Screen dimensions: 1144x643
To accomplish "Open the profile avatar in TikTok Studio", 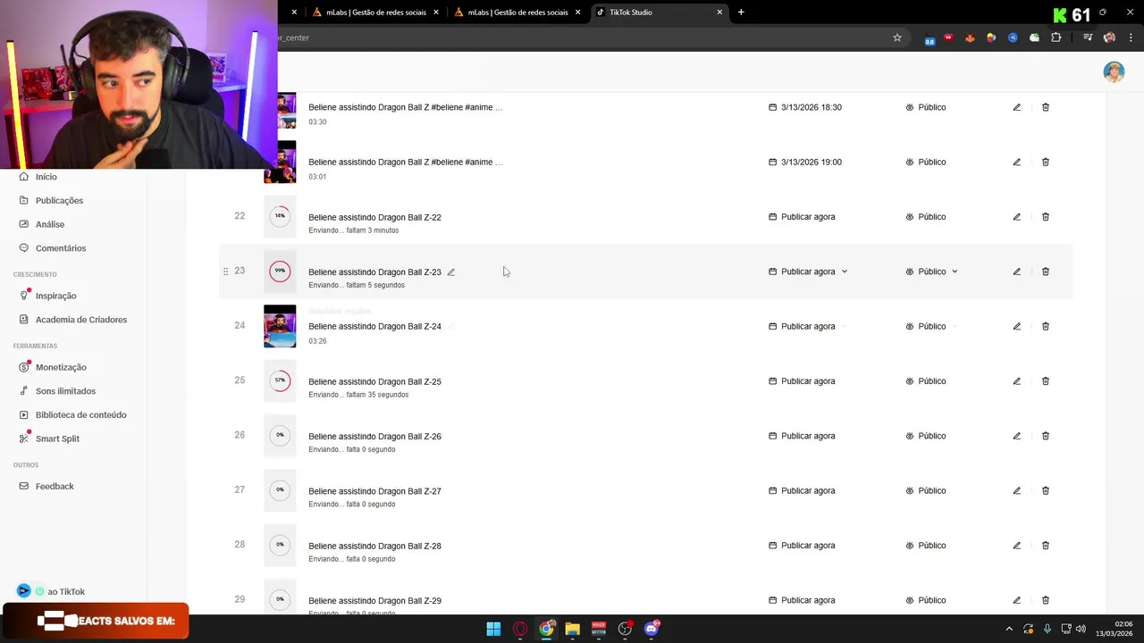I will pyautogui.click(x=1114, y=72).
